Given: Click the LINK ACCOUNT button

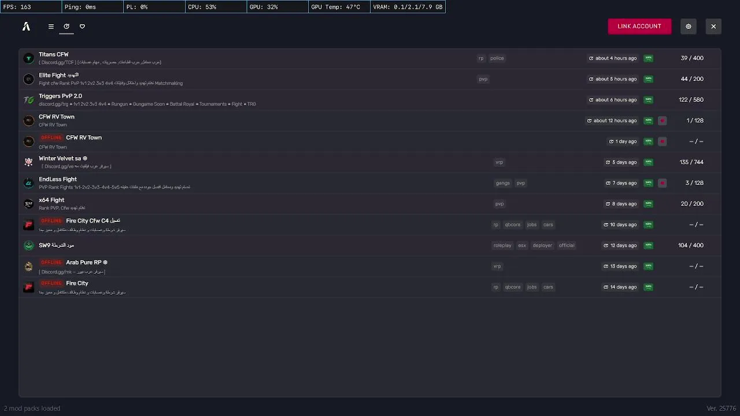Looking at the screenshot, I should coord(639,26).
